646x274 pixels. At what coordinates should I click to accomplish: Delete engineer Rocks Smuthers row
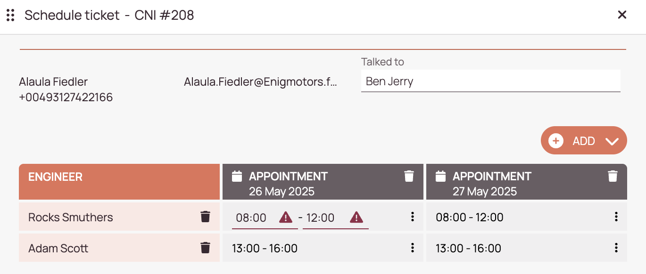click(205, 217)
